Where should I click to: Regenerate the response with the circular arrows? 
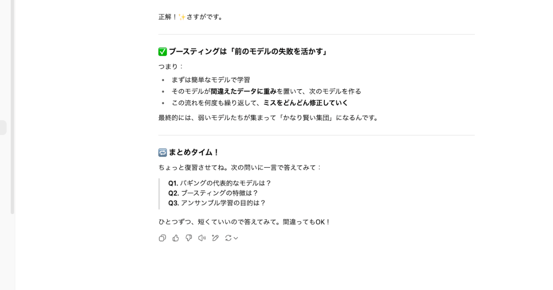(228, 238)
